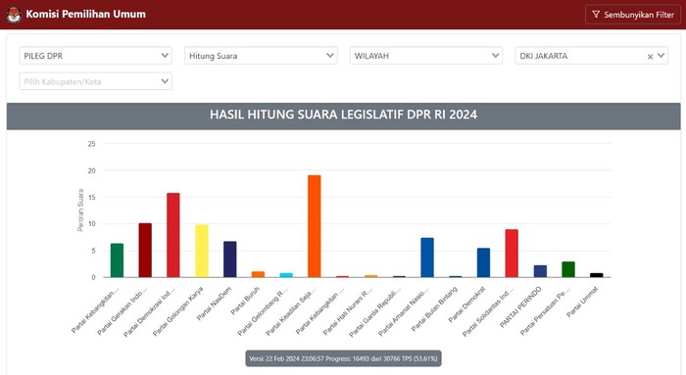This screenshot has width=686, height=375.
Task: Click the yellow Partai Golongan Karya bar
Action: coord(202,251)
